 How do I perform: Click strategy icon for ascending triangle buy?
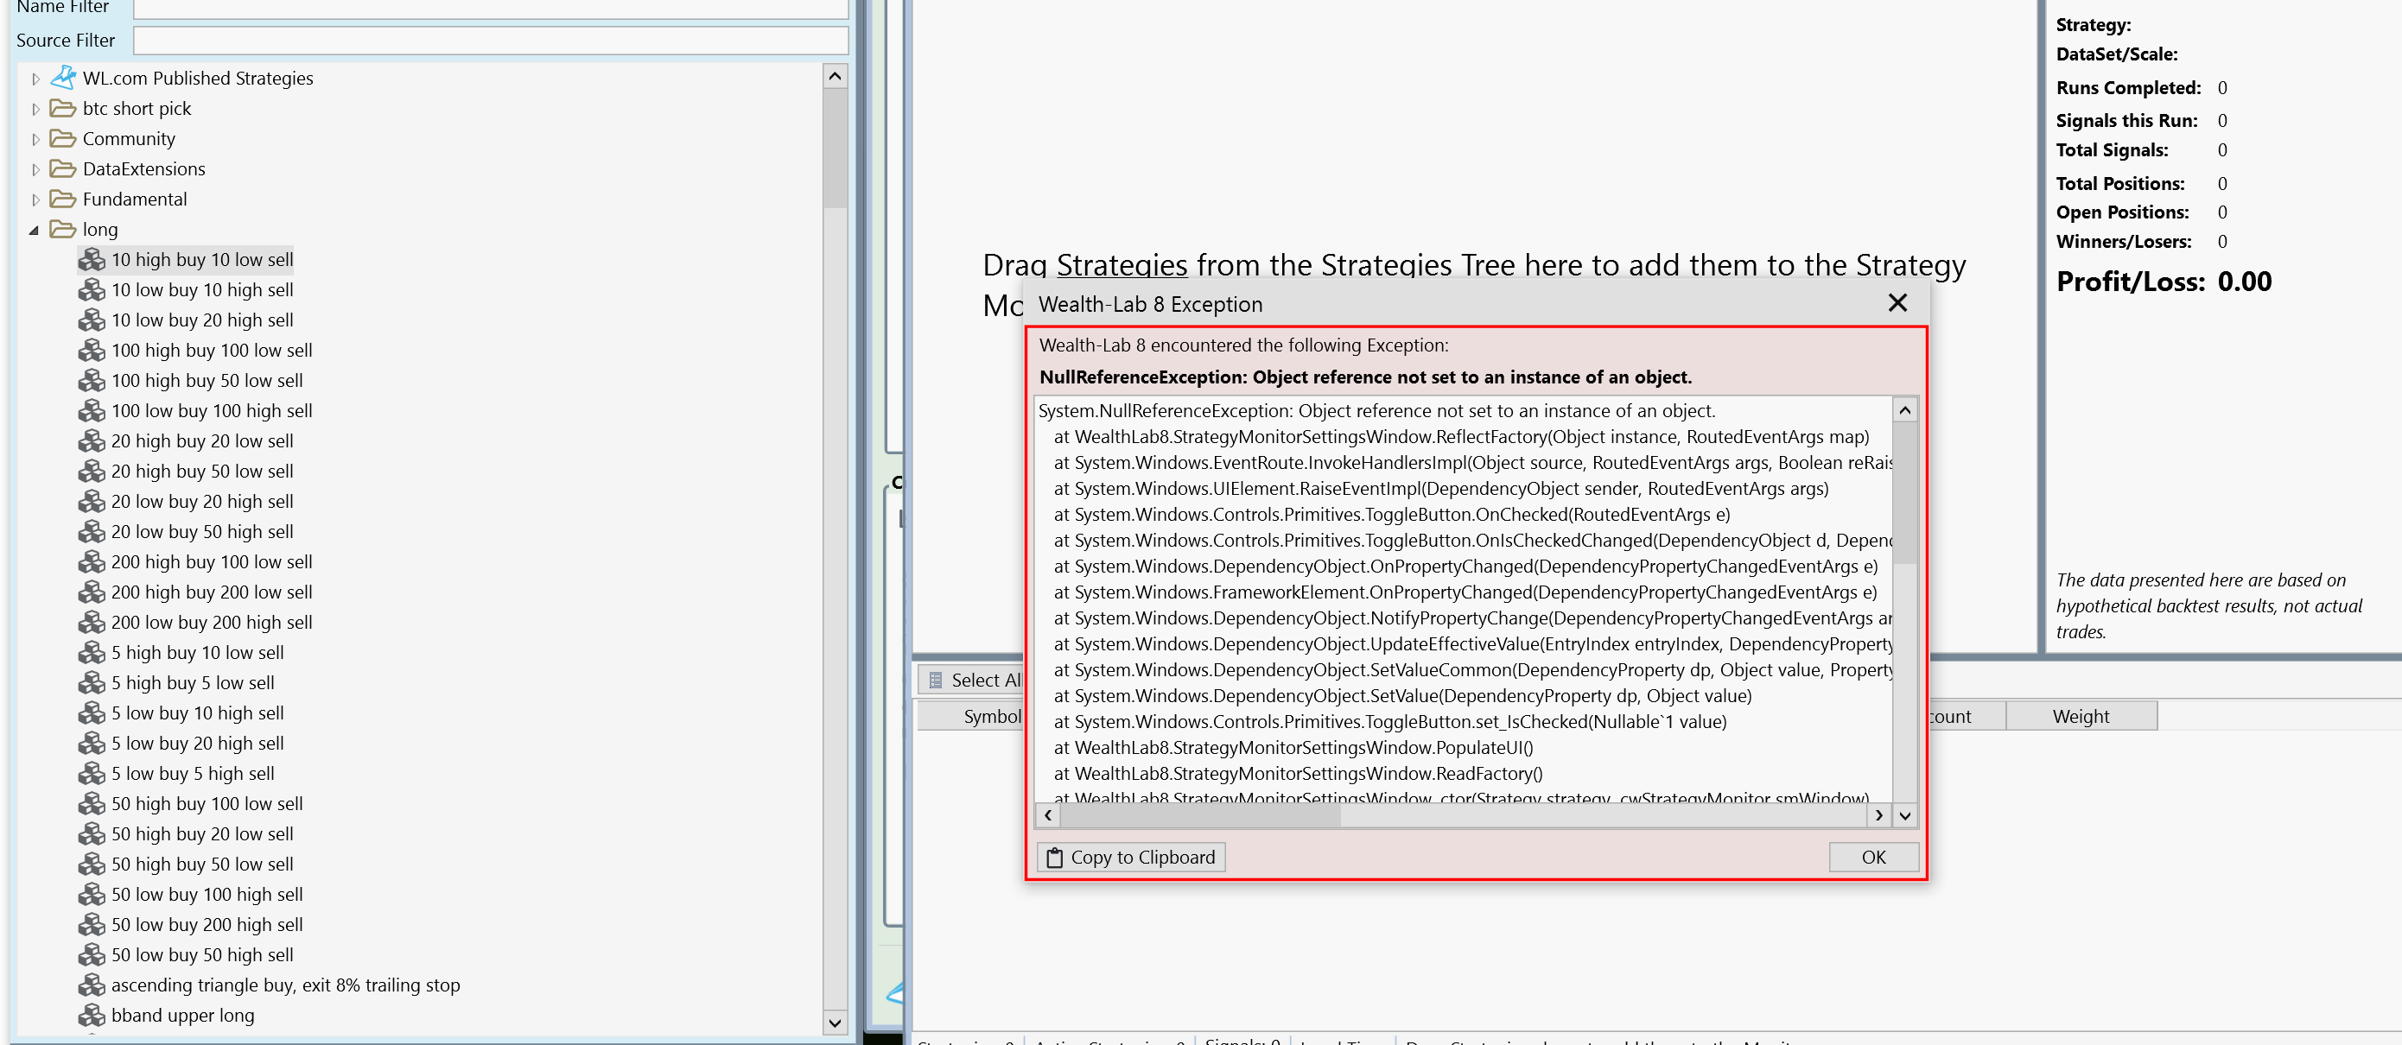click(92, 985)
